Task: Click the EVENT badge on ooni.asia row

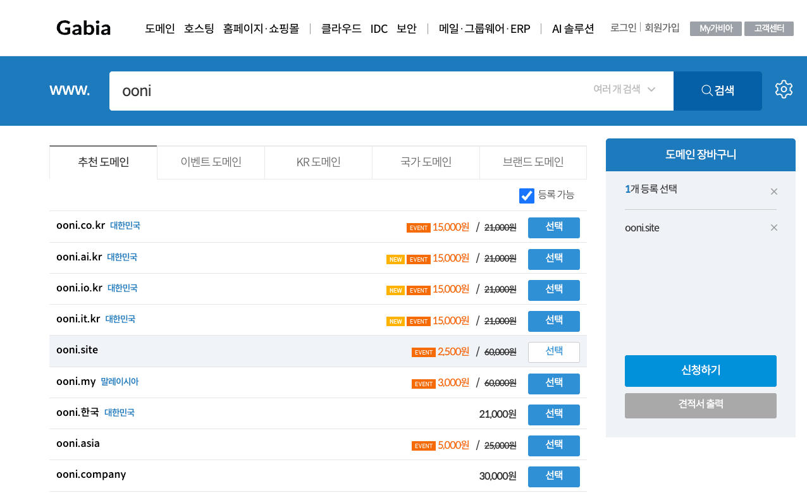Action: pyautogui.click(x=424, y=446)
